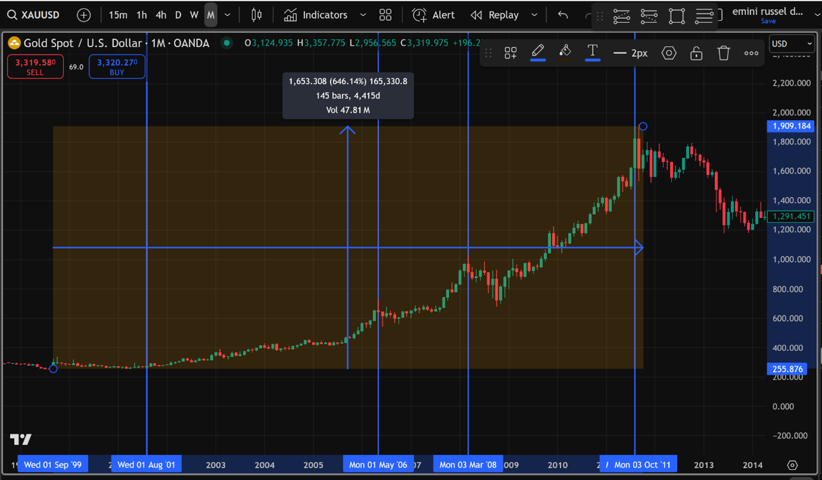The width and height of the screenshot is (822, 480).
Task: Expand the timeframe interval dropdown arrow
Action: [x=228, y=15]
